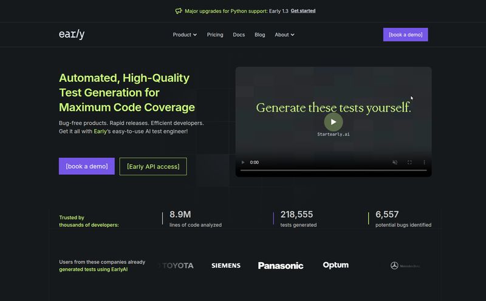Click Trusted by thousands of developers text
Viewport: 486px width, 301px height.
(89, 221)
